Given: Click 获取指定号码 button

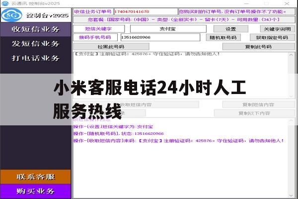Looking at the screenshot, I should tap(272, 37).
